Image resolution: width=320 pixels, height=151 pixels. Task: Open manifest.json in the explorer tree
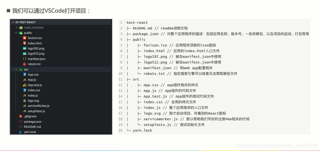[x=36, y=59]
